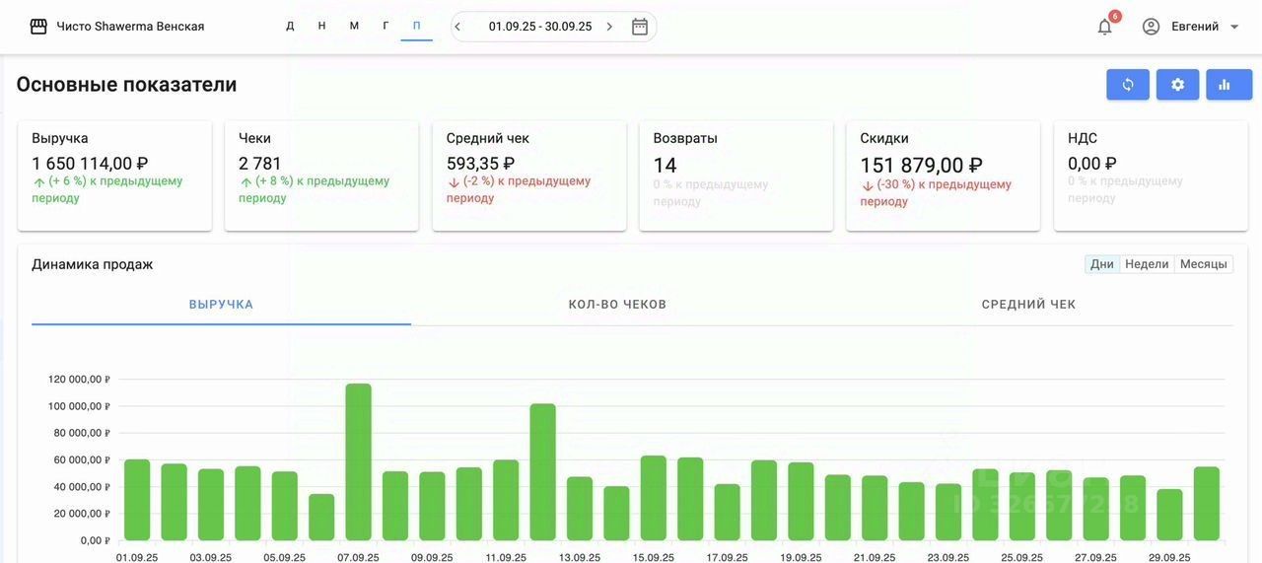Select the Выручка chart tab
This screenshot has height=563, width=1262.
pos(221,305)
